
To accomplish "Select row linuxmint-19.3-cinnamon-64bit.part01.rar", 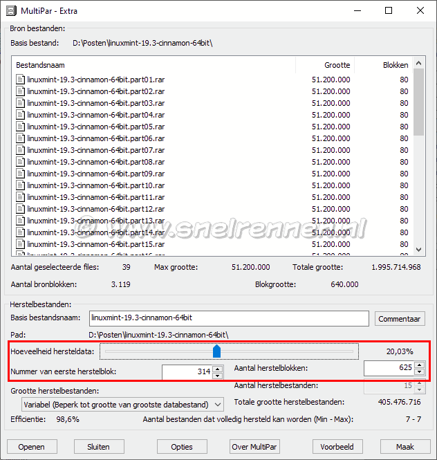I will [212, 80].
